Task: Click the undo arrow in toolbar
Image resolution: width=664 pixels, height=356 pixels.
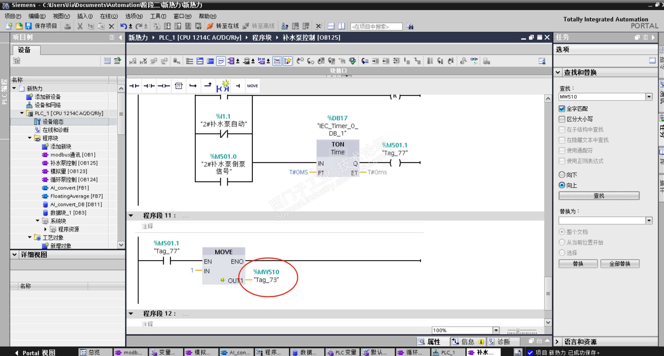Action: [123, 26]
